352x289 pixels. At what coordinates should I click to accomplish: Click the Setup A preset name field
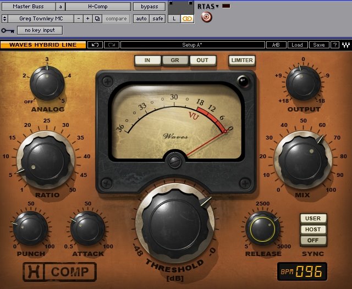click(x=193, y=45)
